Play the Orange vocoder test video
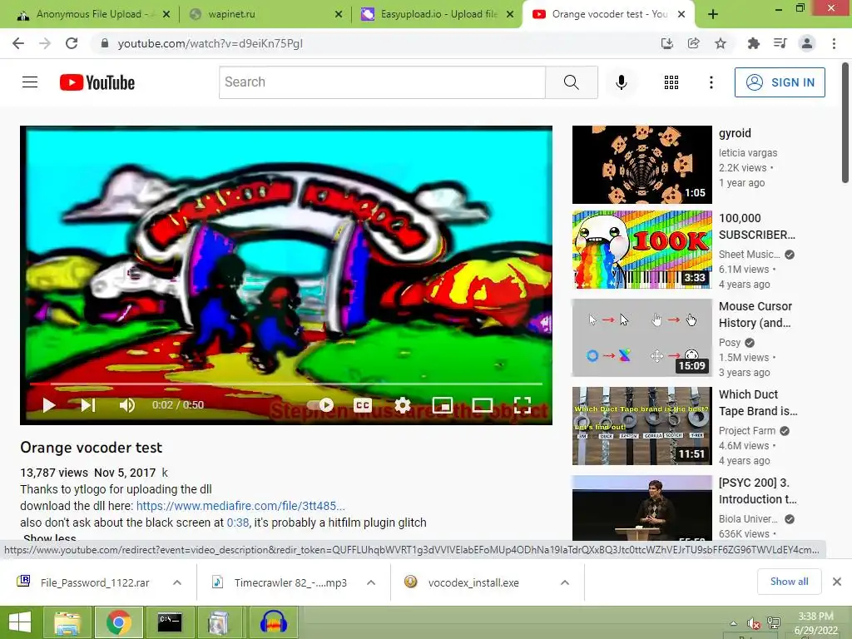 49,405
